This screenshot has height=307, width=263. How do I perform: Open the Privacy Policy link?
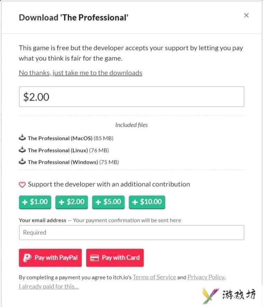(206, 277)
